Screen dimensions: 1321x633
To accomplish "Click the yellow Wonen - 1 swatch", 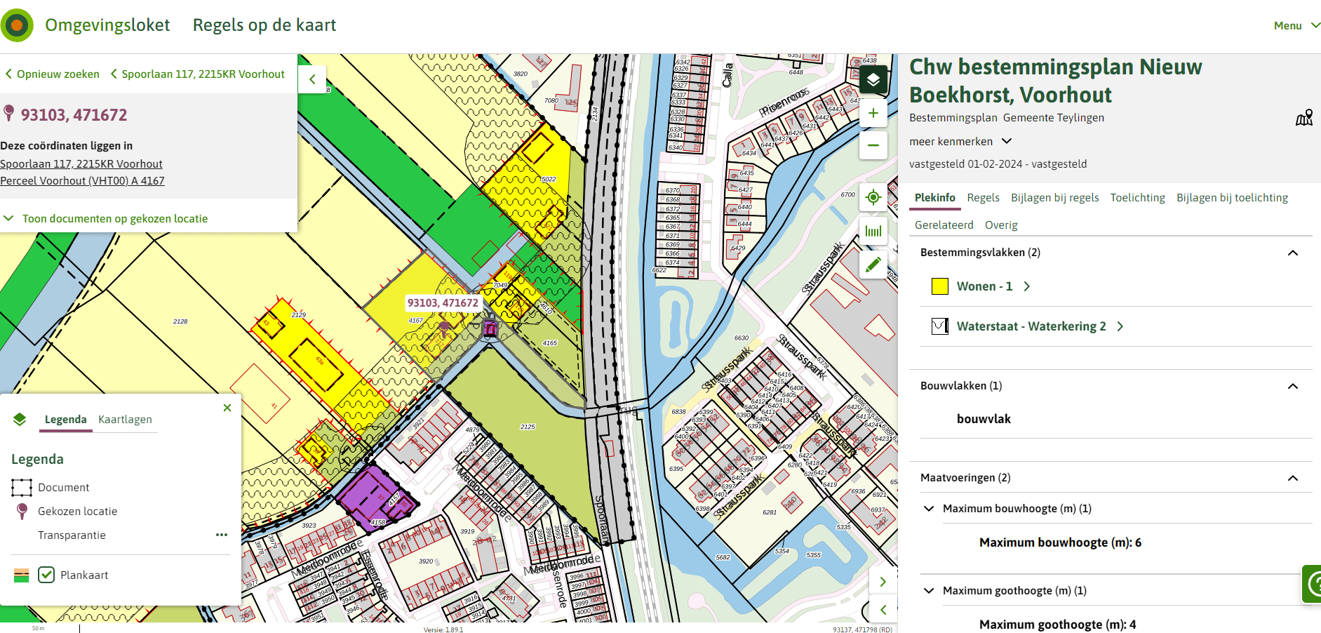I will click(x=939, y=286).
